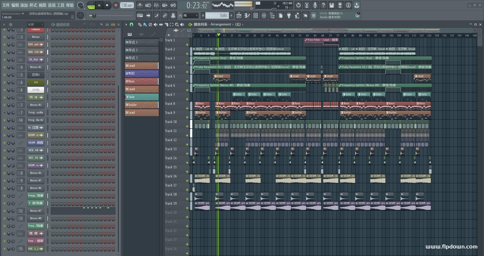The width and height of the screenshot is (484, 256).
Task: Mute Track 7 in the playlist
Action: (x=187, y=99)
